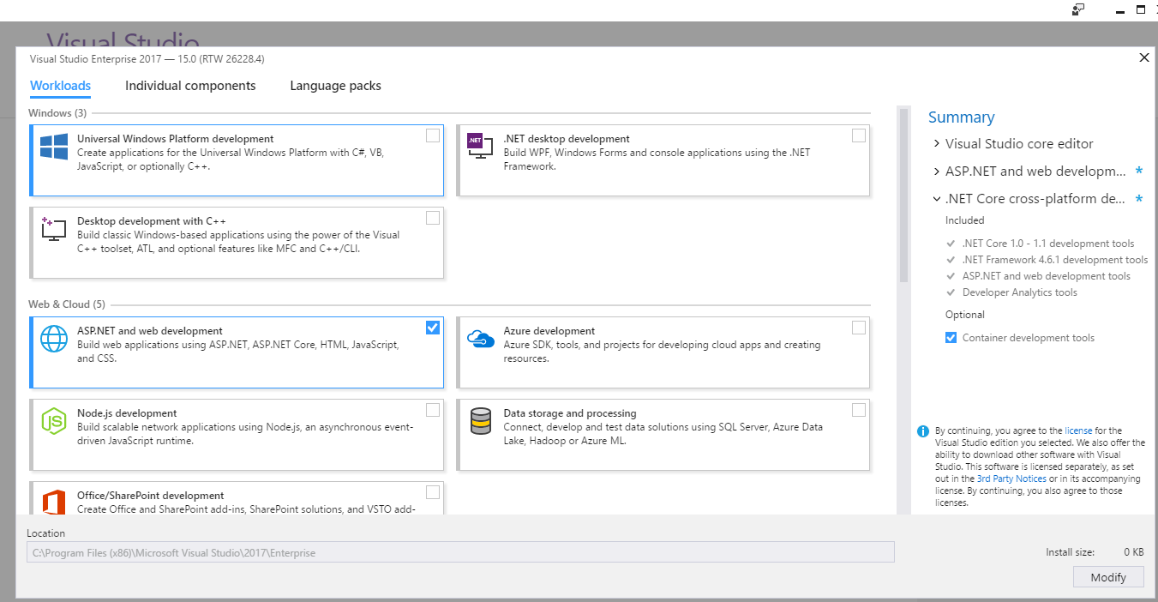The image size is (1158, 602).
Task: Click the Install size 0 KB value
Action: click(x=1134, y=552)
